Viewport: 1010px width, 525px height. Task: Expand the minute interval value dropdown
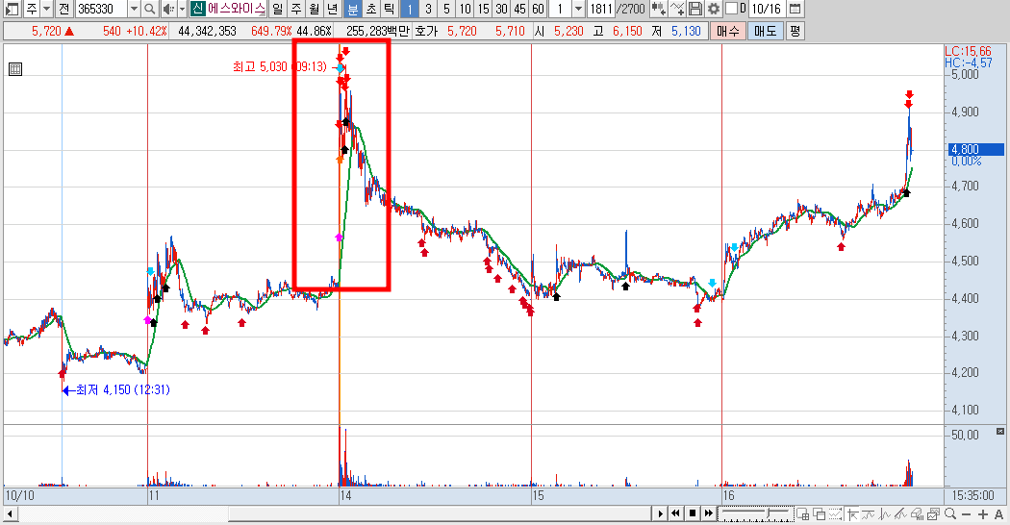[578, 9]
